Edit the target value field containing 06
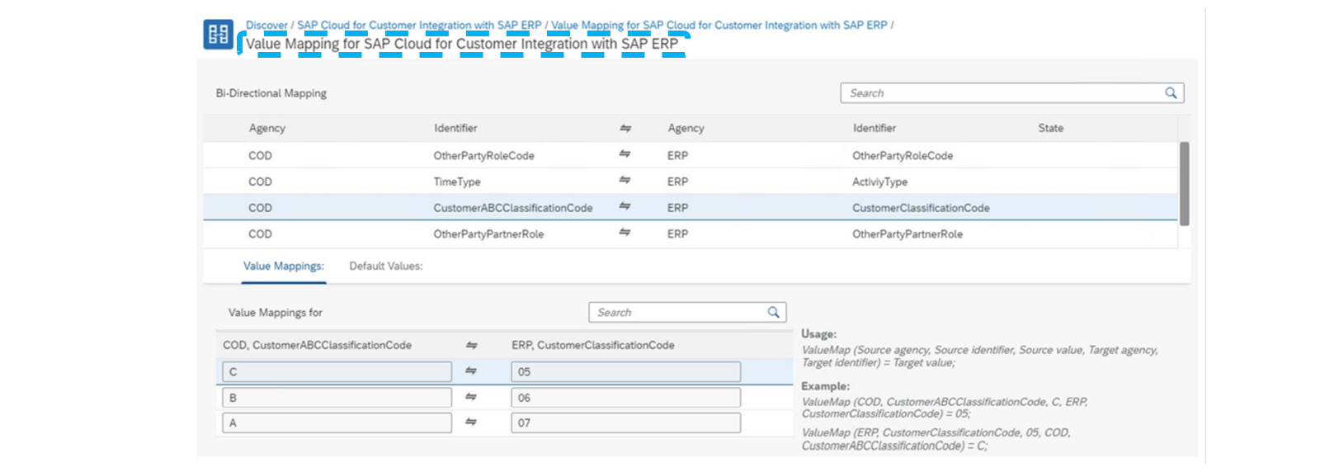Screen dimensions: 1320x472 pyautogui.click(x=625, y=398)
